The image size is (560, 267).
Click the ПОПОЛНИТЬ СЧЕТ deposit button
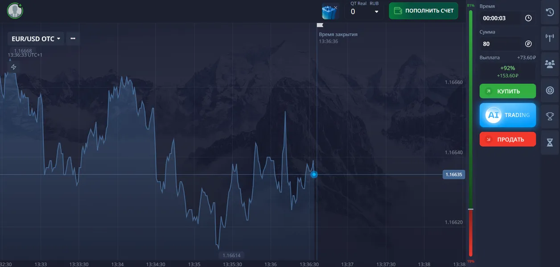point(423,11)
